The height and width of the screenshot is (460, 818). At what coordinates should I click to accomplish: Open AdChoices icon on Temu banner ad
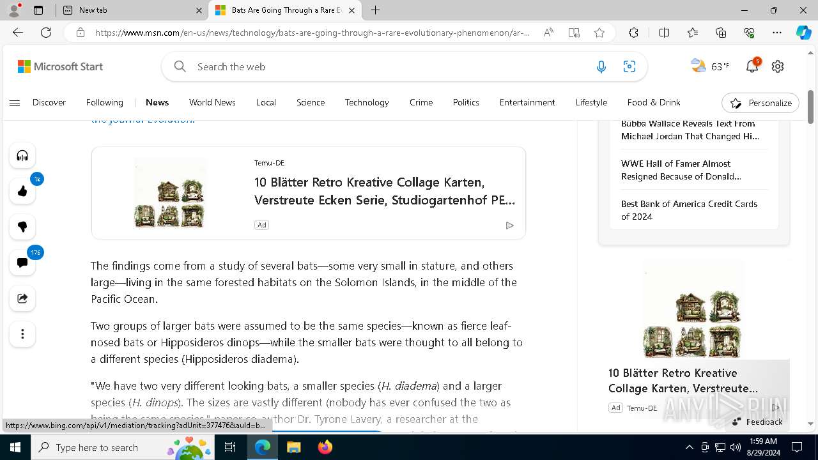(509, 225)
